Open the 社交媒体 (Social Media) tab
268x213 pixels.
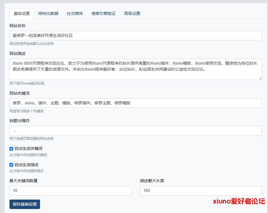(x=75, y=13)
